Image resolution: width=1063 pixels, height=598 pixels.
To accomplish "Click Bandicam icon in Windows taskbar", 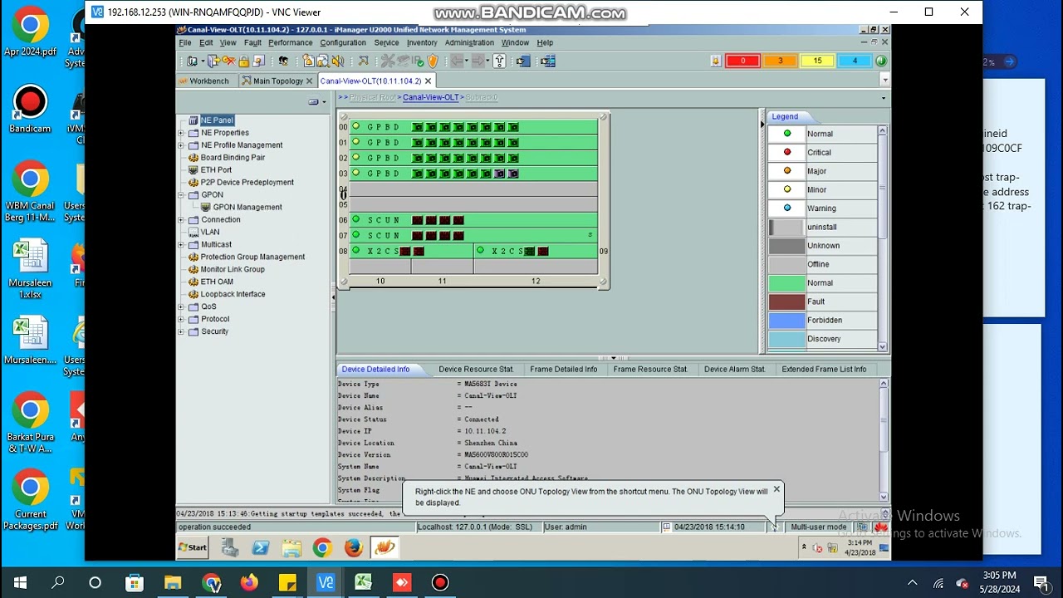I will click(440, 582).
